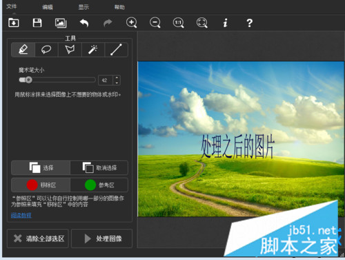Open help with the question mark icon
The height and width of the screenshot is (260, 345).
[x=250, y=23]
